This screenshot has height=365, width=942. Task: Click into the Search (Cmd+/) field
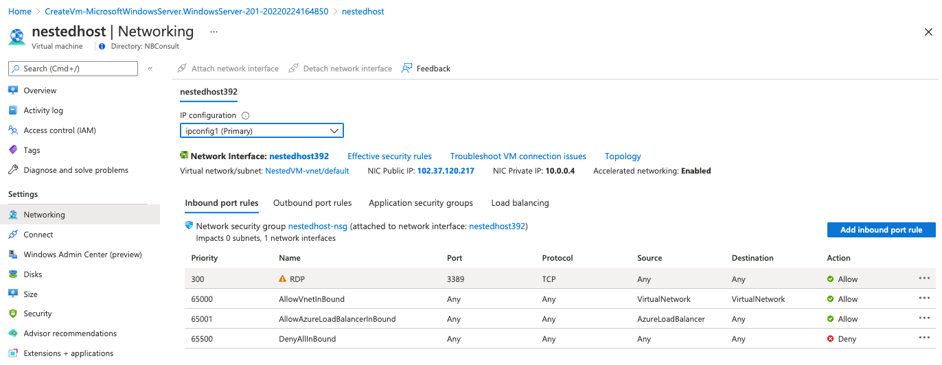[73, 69]
